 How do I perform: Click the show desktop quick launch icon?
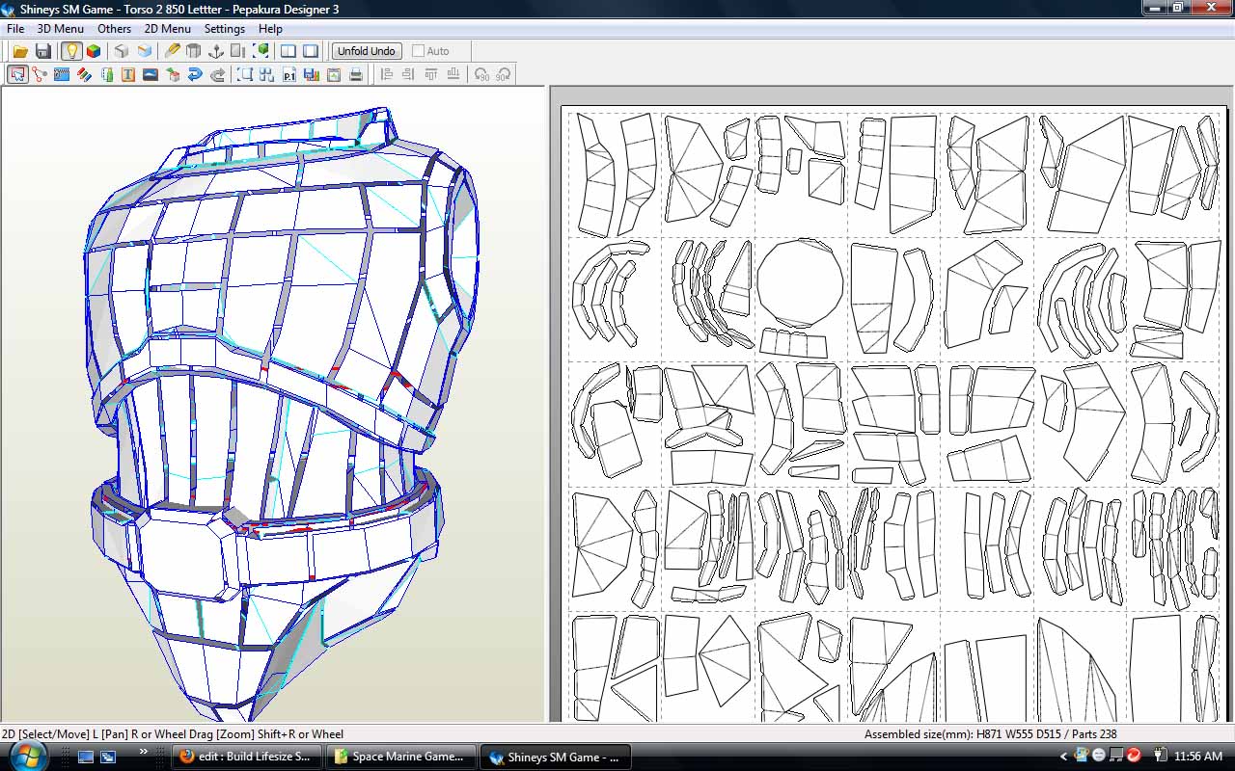(85, 757)
